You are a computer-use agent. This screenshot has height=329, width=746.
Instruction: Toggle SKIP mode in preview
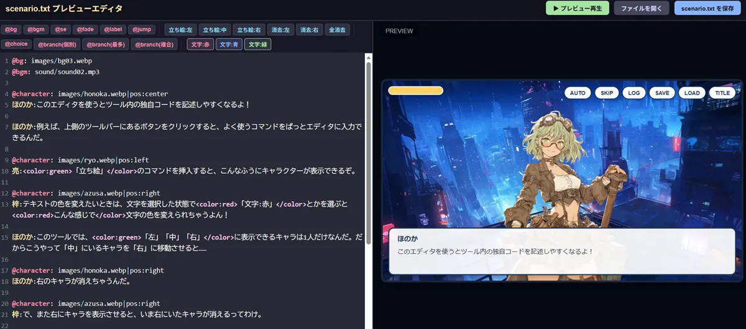pyautogui.click(x=607, y=93)
